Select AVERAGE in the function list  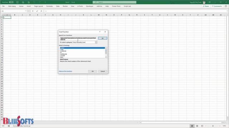pyautogui.click(x=63, y=51)
